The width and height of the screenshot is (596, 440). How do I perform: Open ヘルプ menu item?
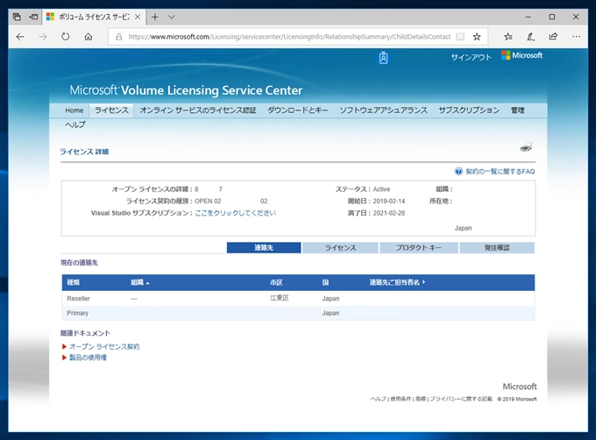74,124
